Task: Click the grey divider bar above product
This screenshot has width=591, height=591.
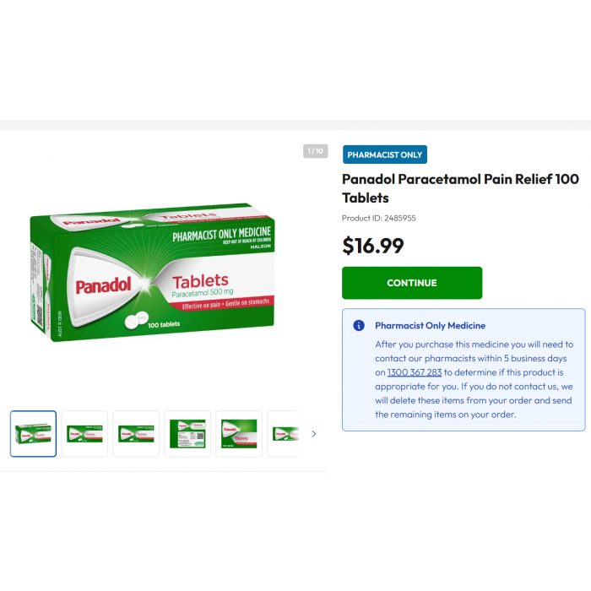Action: click(295, 125)
